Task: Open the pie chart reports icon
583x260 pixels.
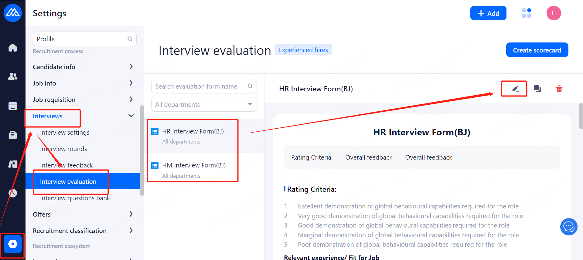Action: (x=13, y=193)
